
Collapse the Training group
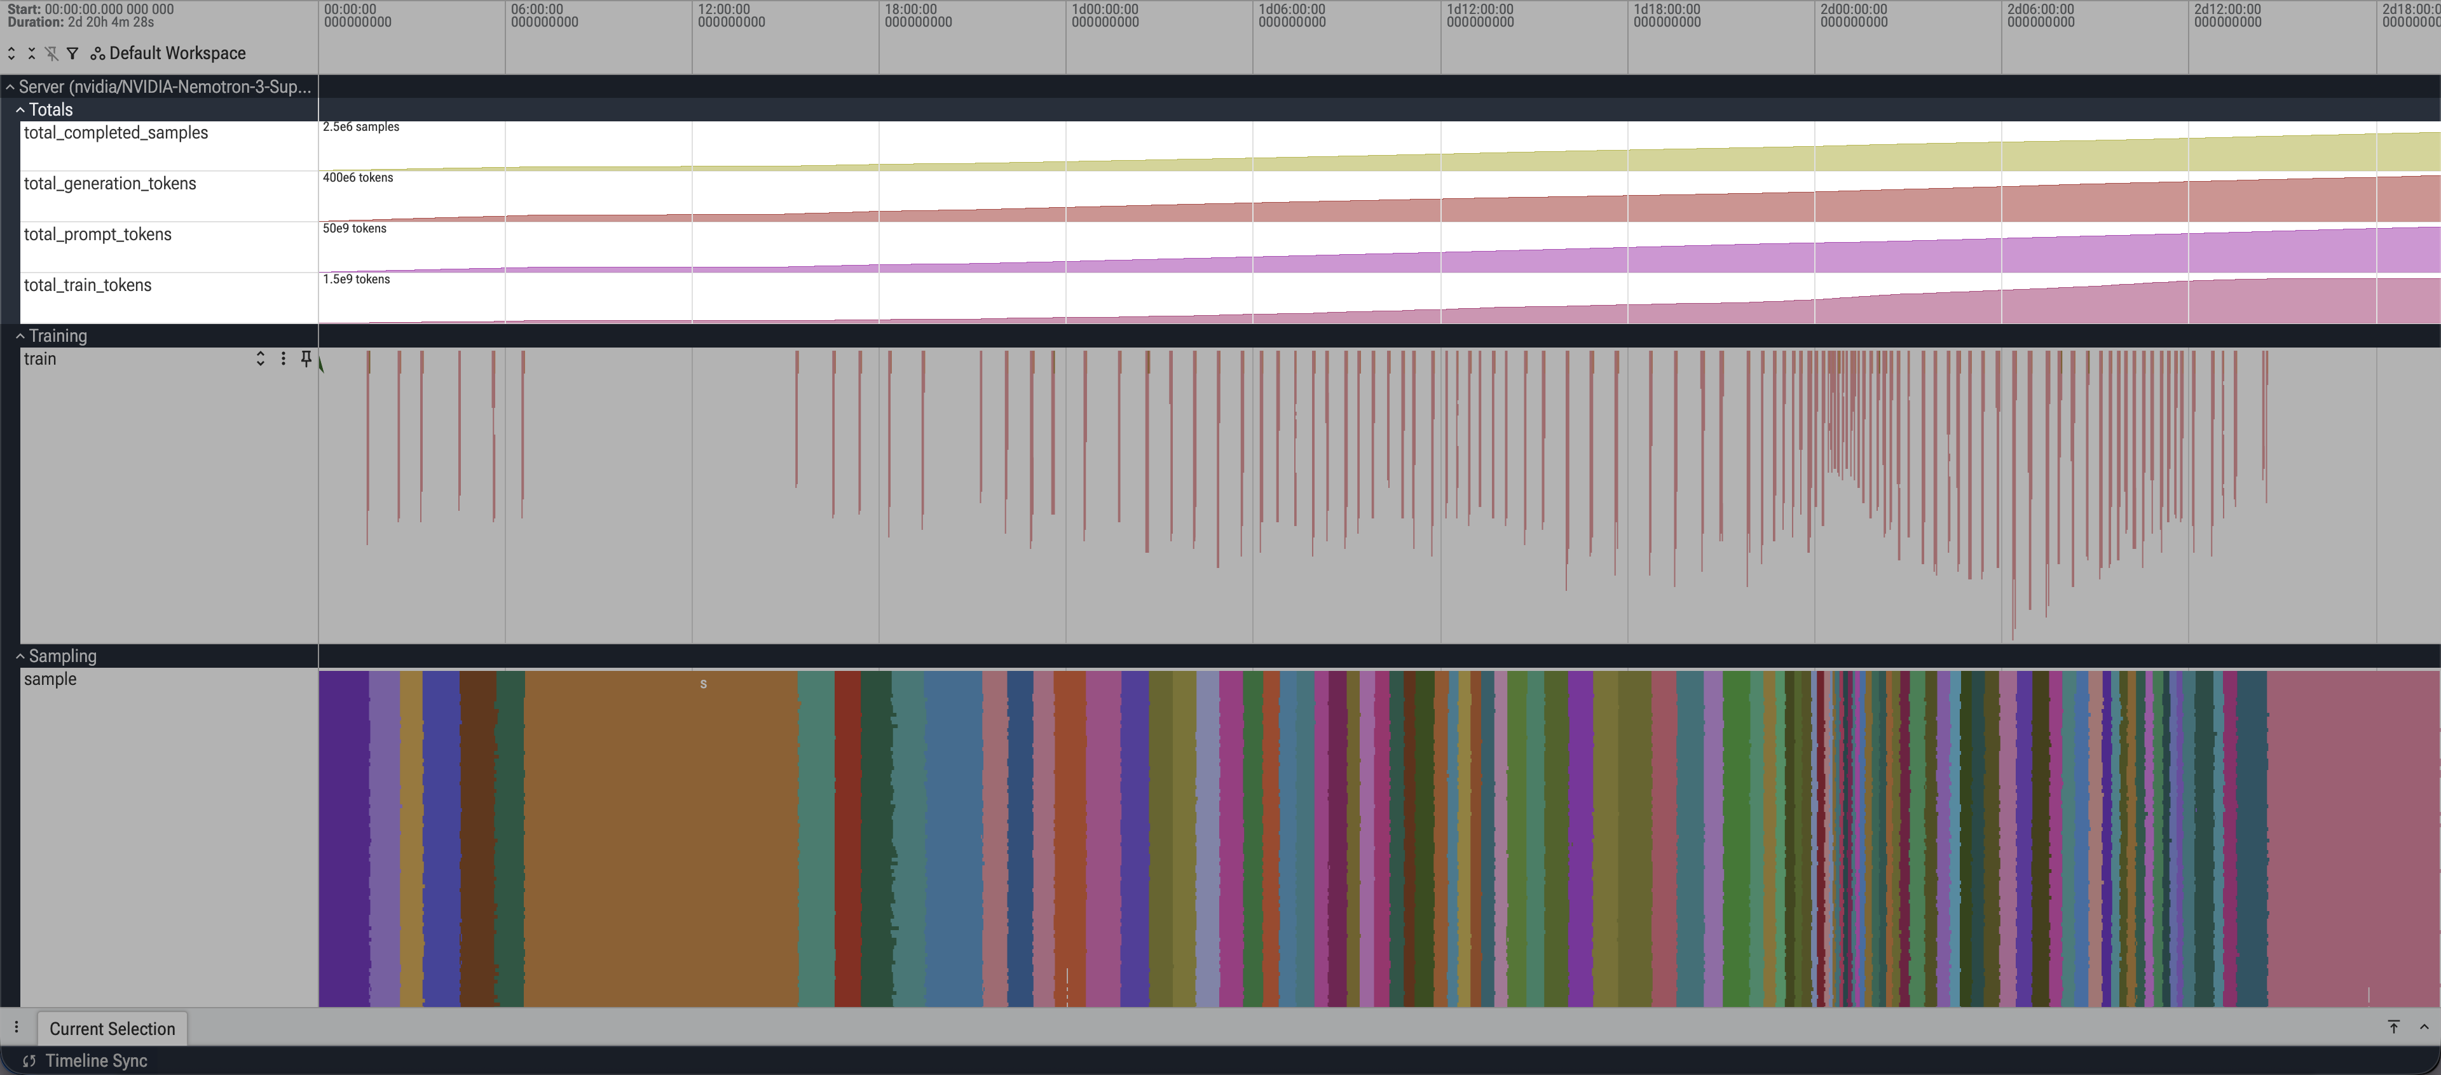[20, 336]
